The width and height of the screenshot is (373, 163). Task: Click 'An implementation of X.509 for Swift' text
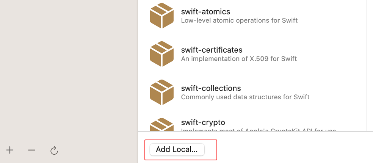point(239,59)
